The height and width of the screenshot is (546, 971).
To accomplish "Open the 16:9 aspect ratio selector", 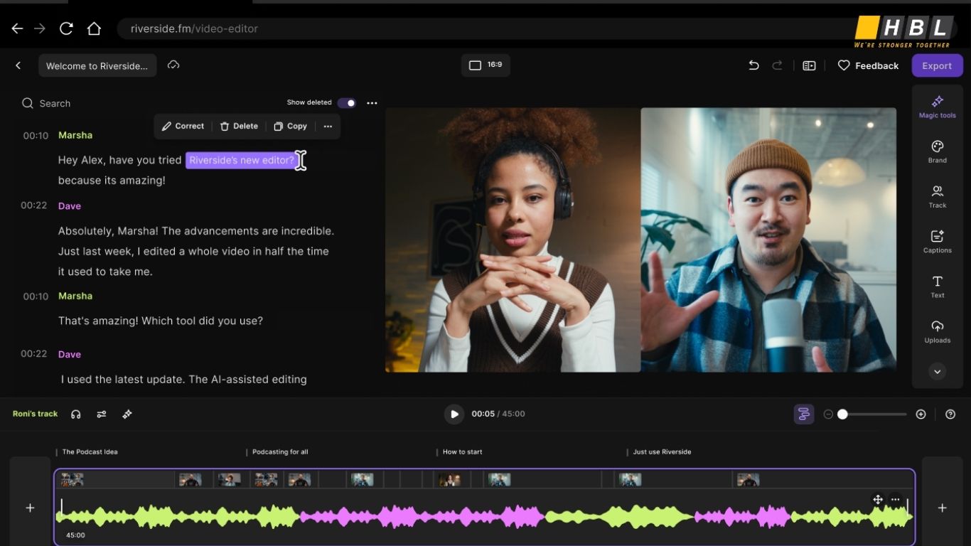I will pos(485,65).
